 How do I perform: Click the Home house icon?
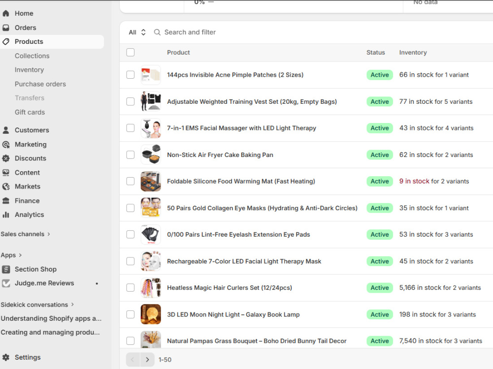coord(5,13)
